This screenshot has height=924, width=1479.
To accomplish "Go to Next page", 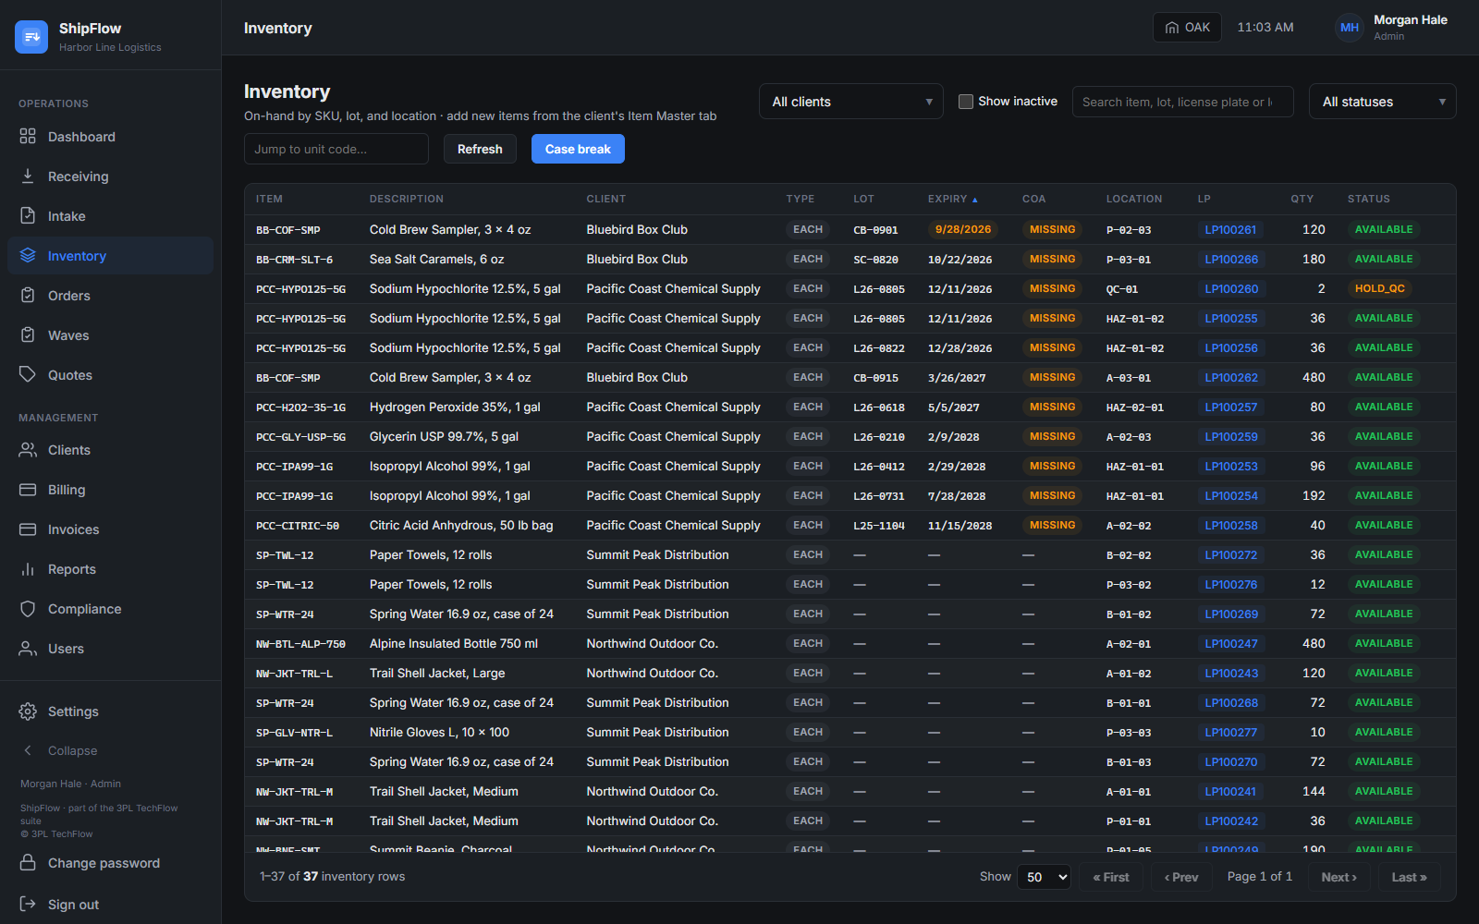I will click(1338, 877).
